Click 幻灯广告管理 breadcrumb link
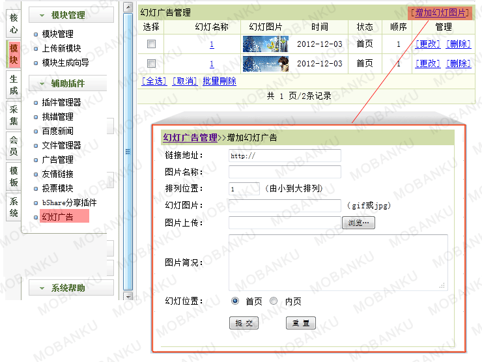Image resolution: width=482 pixels, height=362 pixels. (x=190, y=137)
